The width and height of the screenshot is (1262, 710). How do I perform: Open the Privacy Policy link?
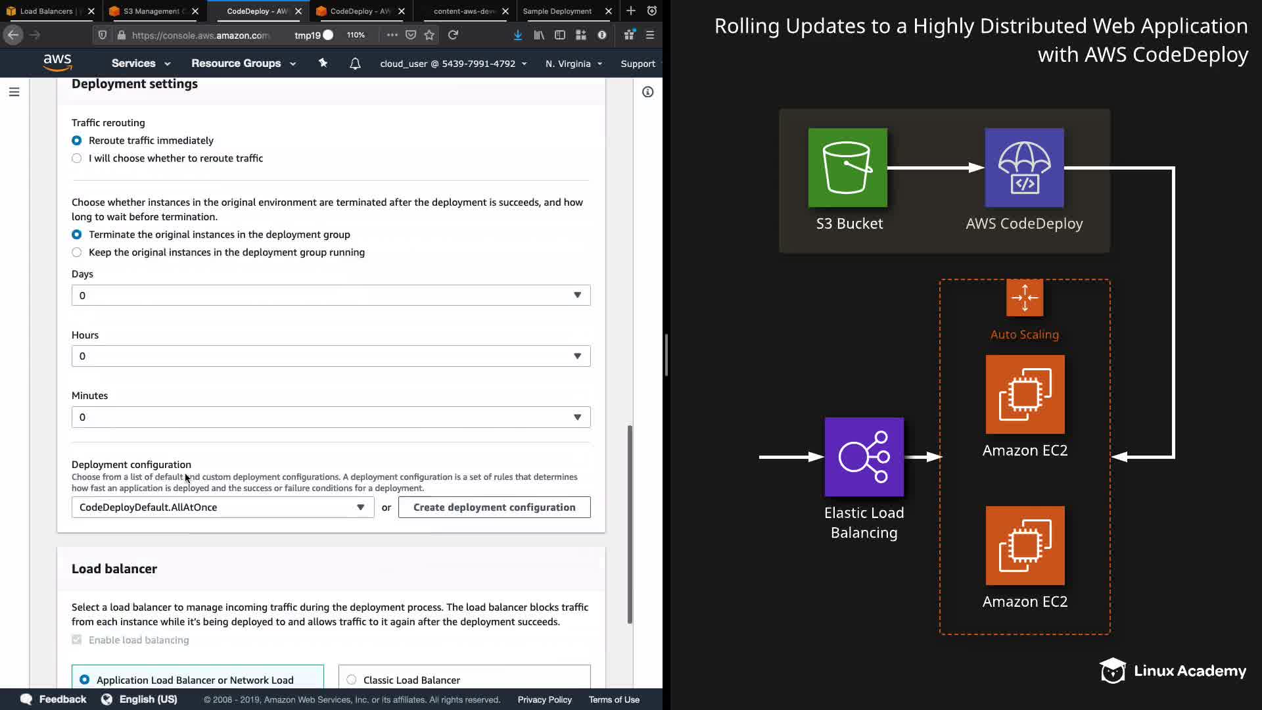point(544,699)
